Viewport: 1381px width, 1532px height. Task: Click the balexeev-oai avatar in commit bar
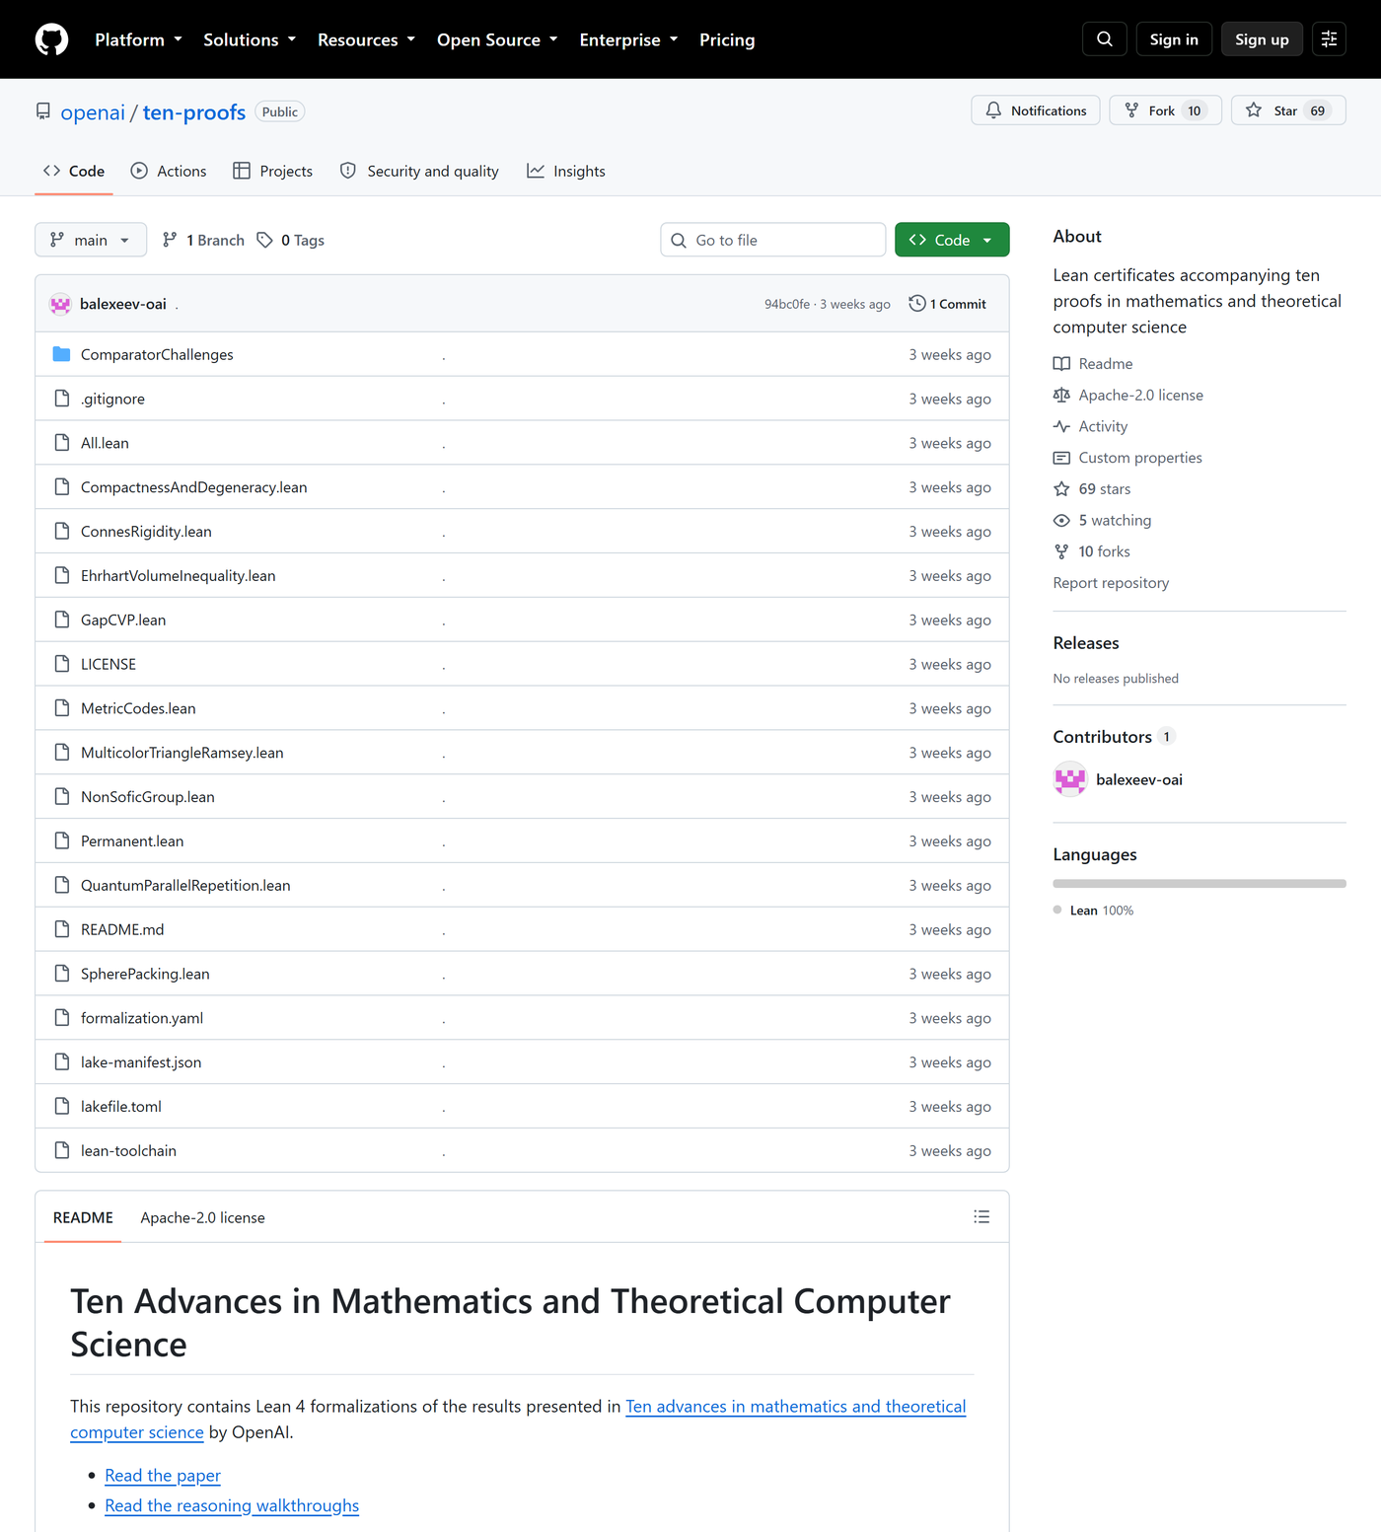point(60,304)
